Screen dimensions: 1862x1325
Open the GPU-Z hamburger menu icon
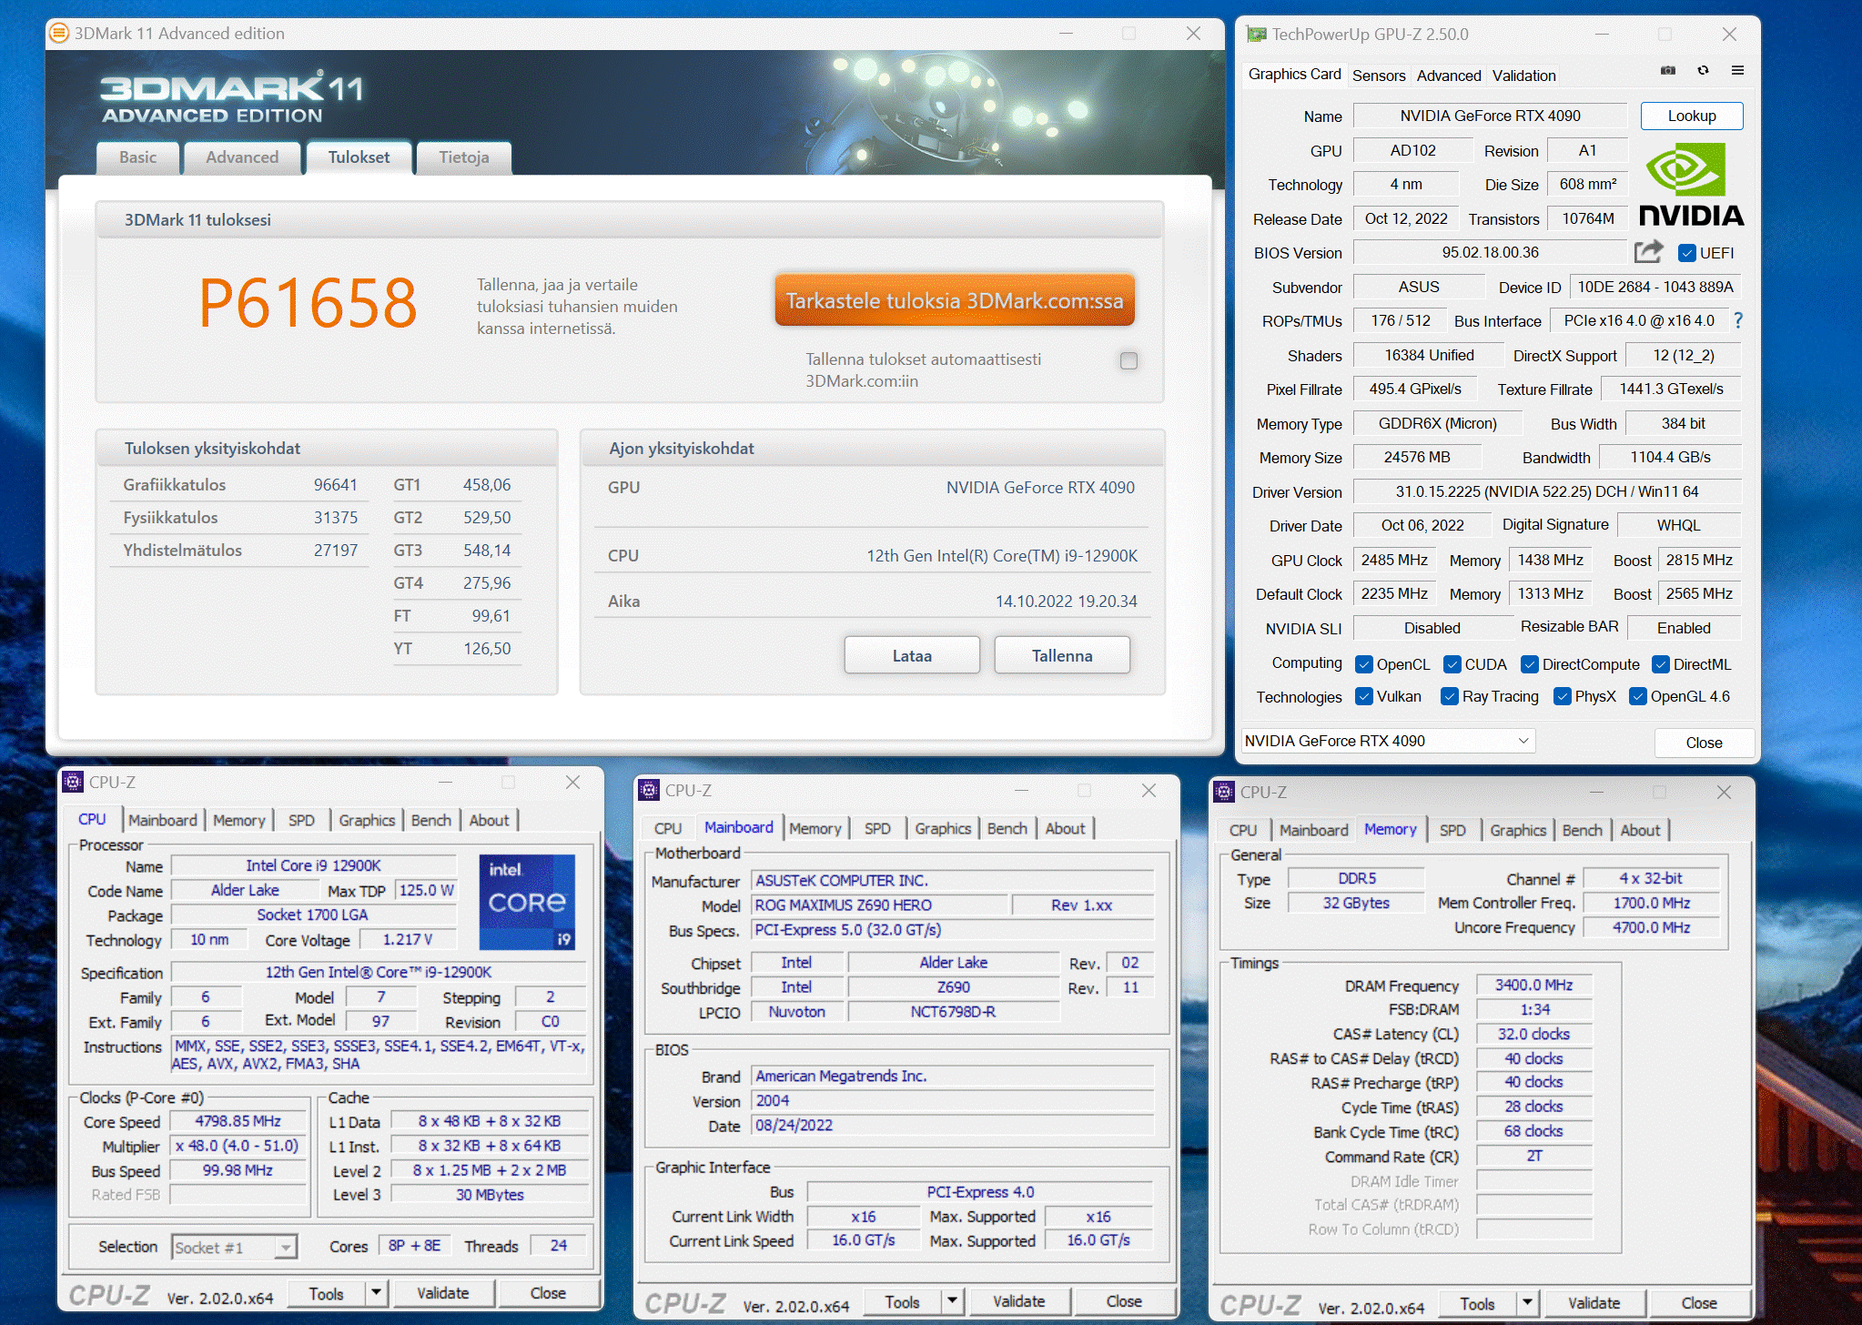tap(1737, 70)
